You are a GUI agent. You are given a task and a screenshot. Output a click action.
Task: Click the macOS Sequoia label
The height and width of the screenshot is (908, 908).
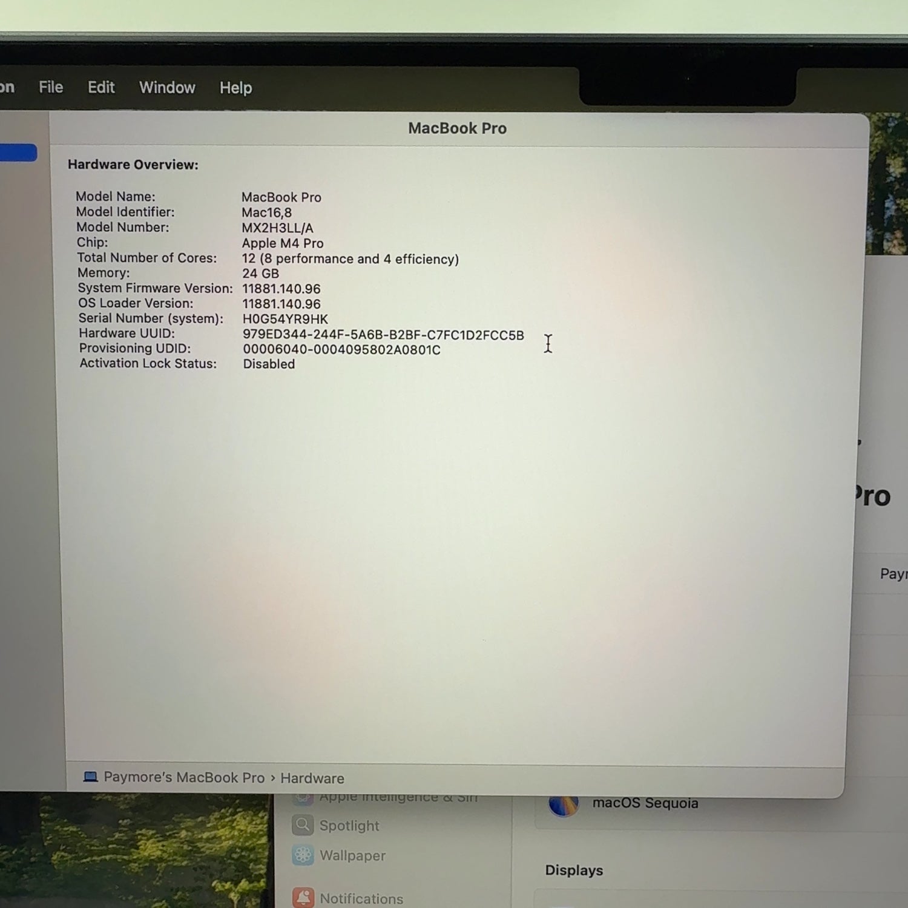tap(645, 803)
